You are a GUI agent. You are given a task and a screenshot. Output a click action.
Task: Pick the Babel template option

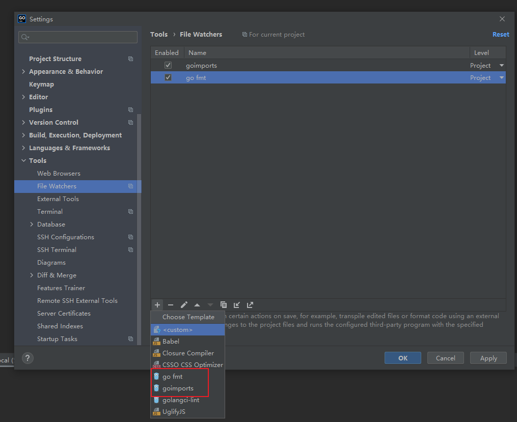click(171, 342)
